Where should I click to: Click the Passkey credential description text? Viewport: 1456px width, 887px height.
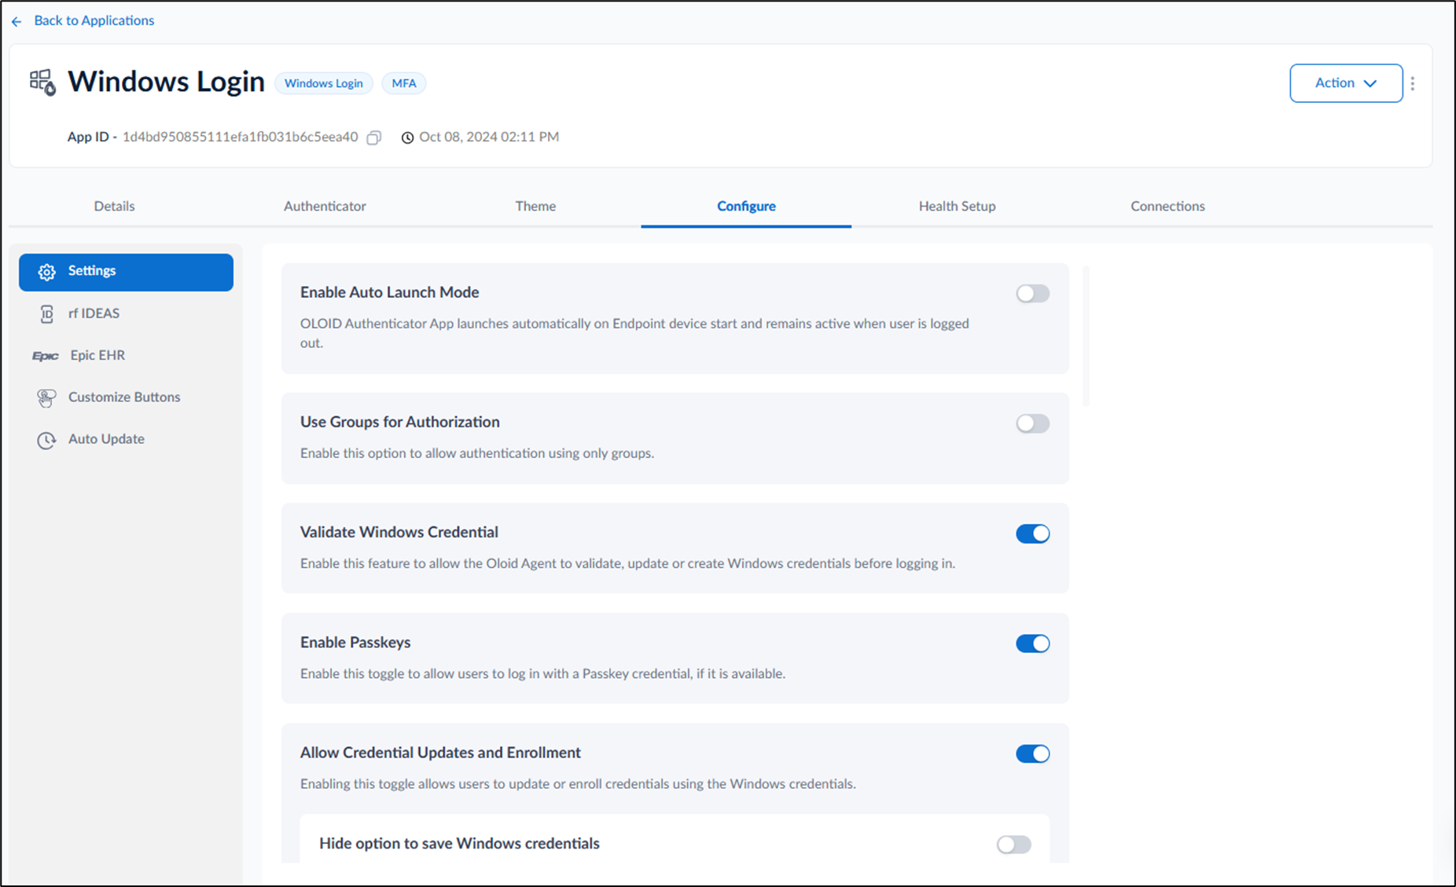coord(542,673)
